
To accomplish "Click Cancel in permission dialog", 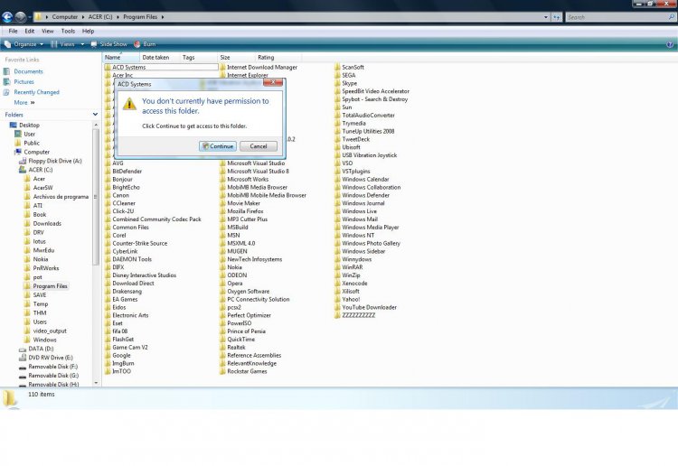I will 259,146.
